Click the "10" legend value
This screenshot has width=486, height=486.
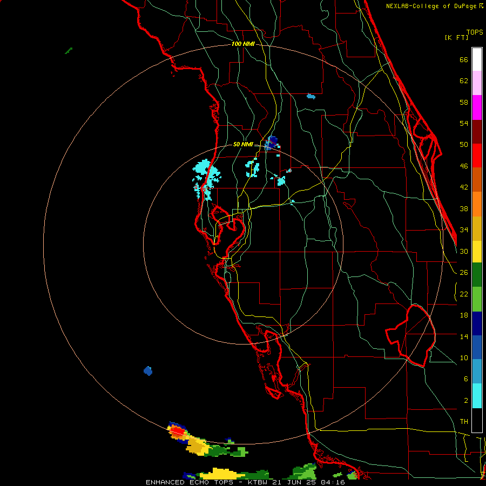pyautogui.click(x=464, y=358)
